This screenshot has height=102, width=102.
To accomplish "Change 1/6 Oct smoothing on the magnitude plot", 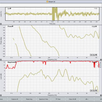I will 94,91.
